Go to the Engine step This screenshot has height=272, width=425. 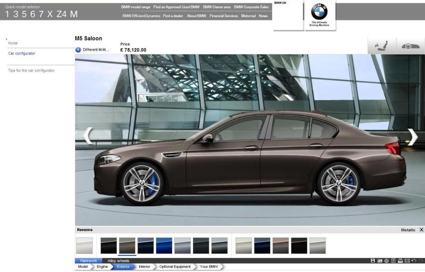coord(102,267)
